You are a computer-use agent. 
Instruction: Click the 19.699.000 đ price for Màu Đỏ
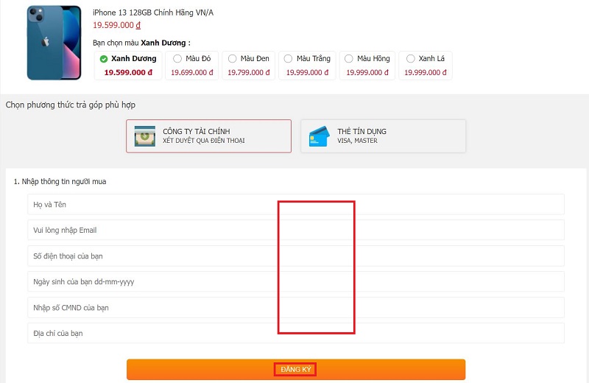[x=192, y=72]
